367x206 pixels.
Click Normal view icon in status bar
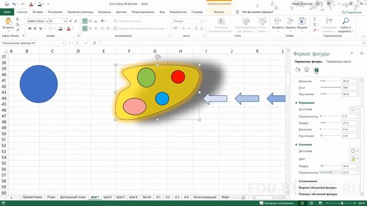[x=302, y=203]
